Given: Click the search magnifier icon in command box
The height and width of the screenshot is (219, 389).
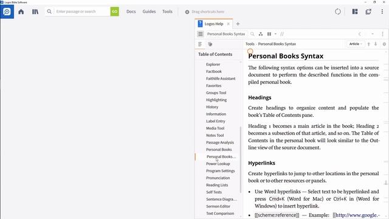Looking at the screenshot, I should click(x=49, y=12).
